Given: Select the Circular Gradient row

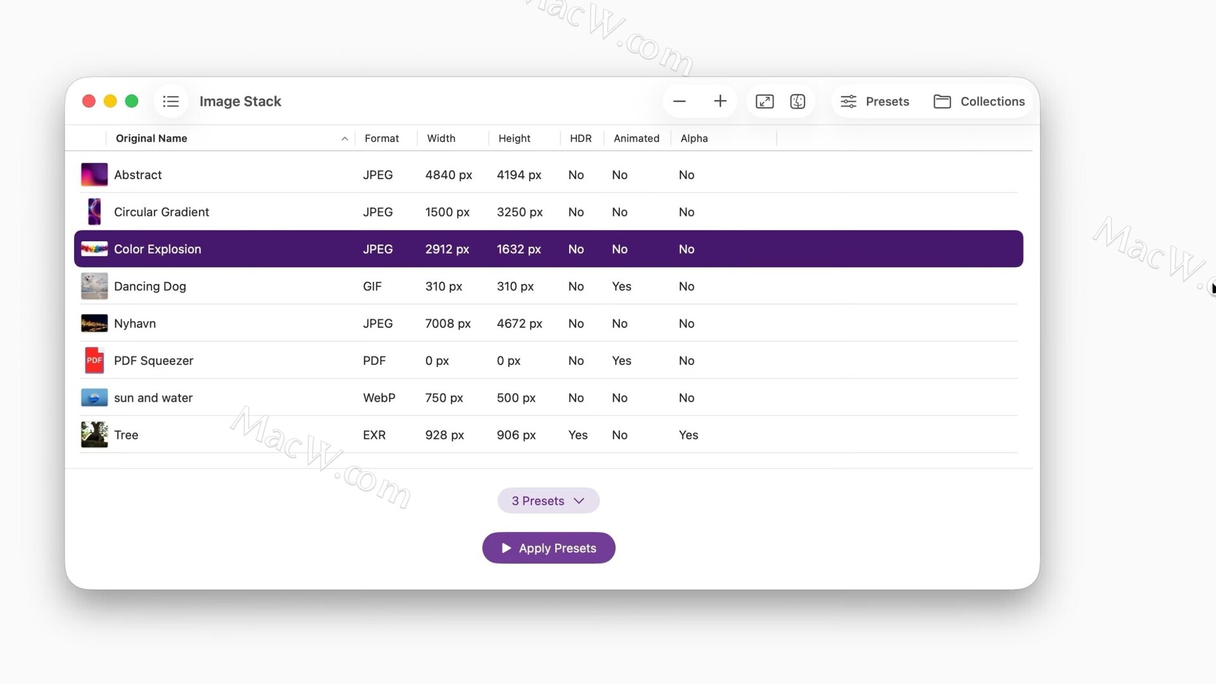Looking at the screenshot, I should click(161, 212).
